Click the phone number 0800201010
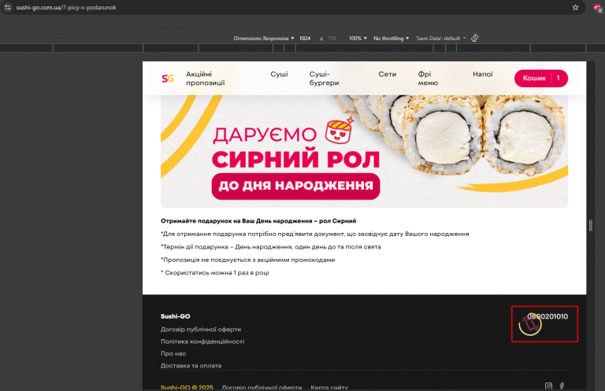Viewport: 605px width, 391px height. point(547,316)
